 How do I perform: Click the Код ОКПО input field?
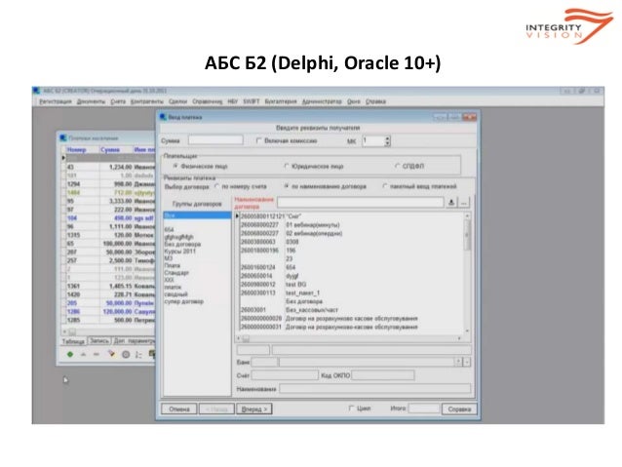coord(383,375)
